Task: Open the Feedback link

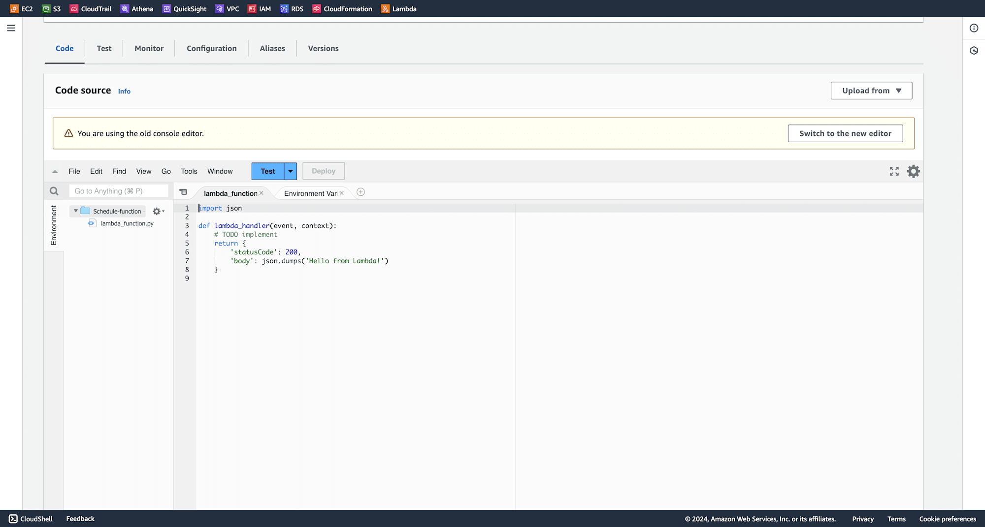Action: click(80, 519)
